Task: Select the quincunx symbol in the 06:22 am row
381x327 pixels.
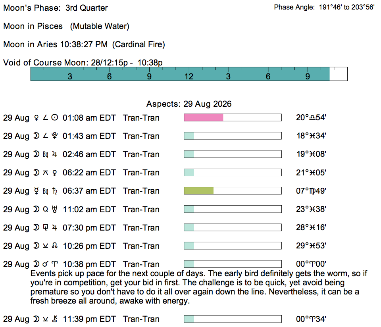Action: click(45, 173)
